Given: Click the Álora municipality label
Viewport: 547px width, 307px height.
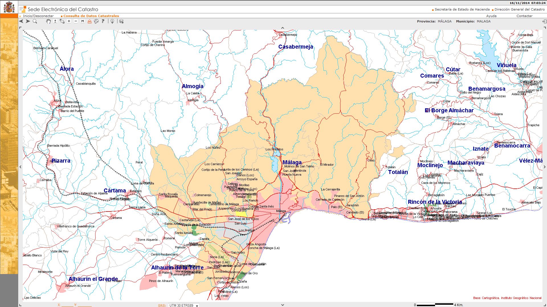Looking at the screenshot, I should [67, 69].
